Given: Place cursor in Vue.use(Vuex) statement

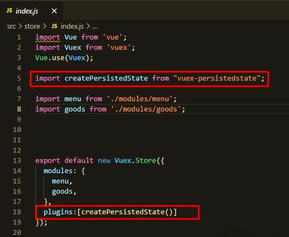Looking at the screenshot, I should click(64, 58).
